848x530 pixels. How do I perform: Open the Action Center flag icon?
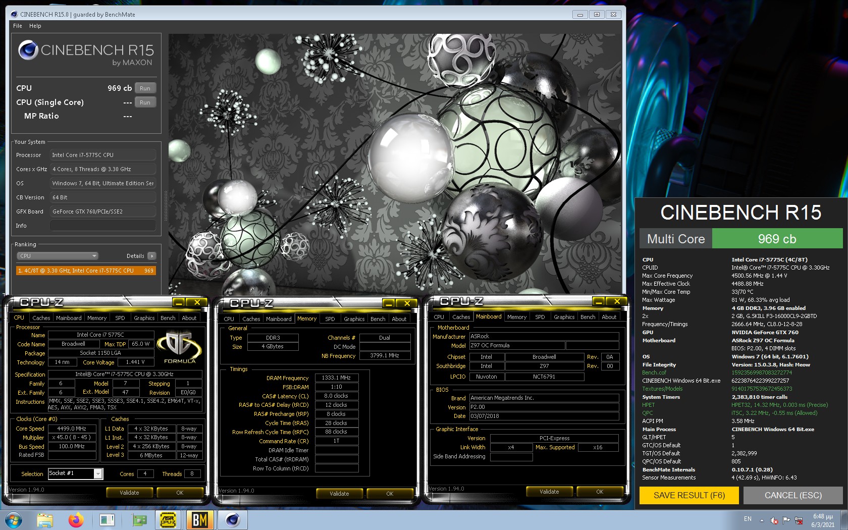(786, 520)
